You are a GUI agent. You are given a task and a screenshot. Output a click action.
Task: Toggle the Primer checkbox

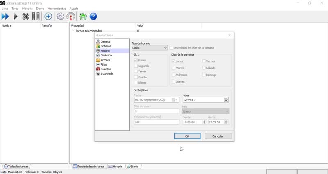click(x=136, y=60)
